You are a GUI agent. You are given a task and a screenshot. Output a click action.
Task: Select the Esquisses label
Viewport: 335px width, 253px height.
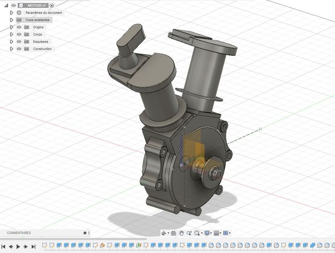(x=41, y=42)
